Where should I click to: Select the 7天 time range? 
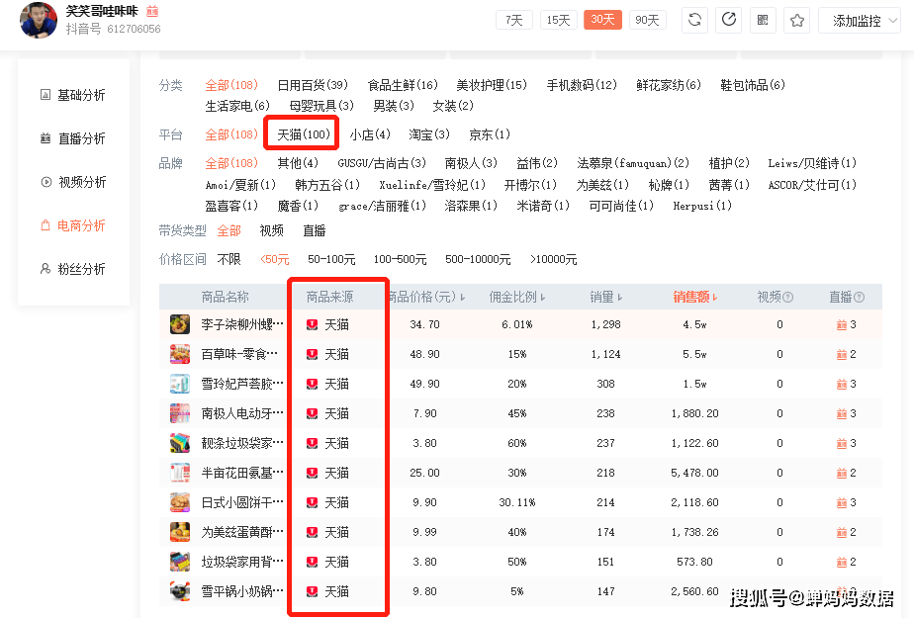514,21
